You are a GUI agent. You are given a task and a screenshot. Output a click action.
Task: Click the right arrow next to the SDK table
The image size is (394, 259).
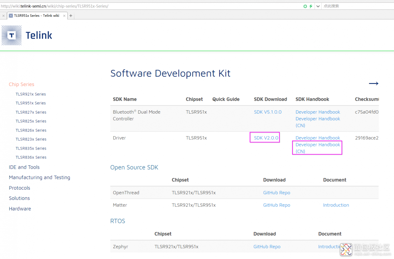click(373, 84)
